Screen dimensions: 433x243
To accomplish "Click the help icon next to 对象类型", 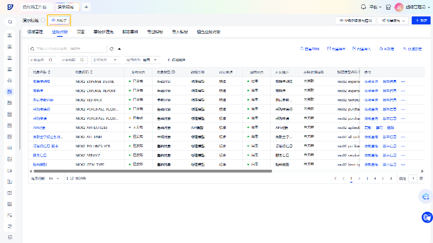I will (173, 72).
